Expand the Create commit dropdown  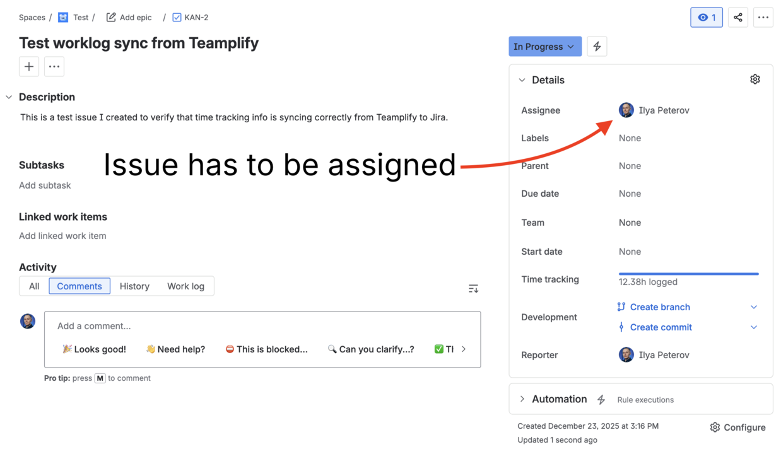[754, 327]
